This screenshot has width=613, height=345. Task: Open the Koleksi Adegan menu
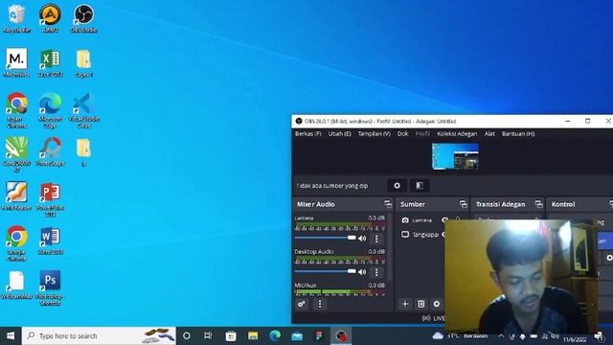pos(457,134)
